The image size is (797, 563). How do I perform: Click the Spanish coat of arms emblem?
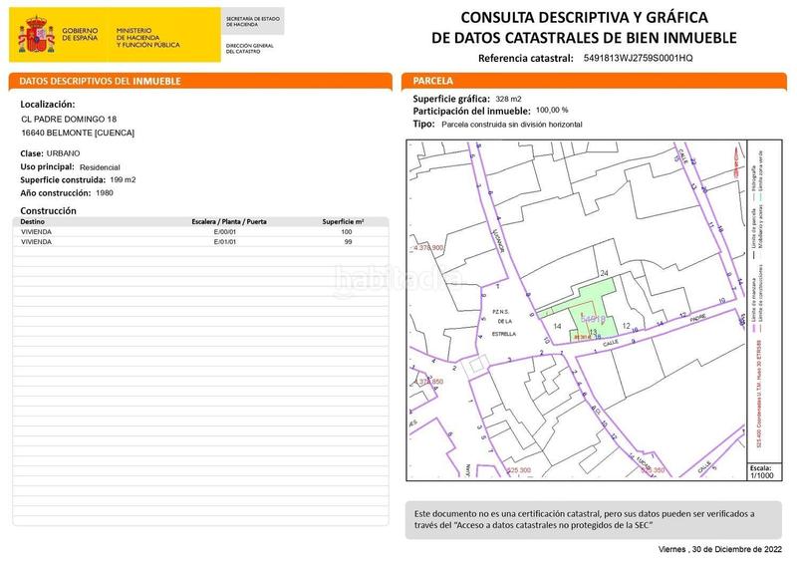click(37, 35)
